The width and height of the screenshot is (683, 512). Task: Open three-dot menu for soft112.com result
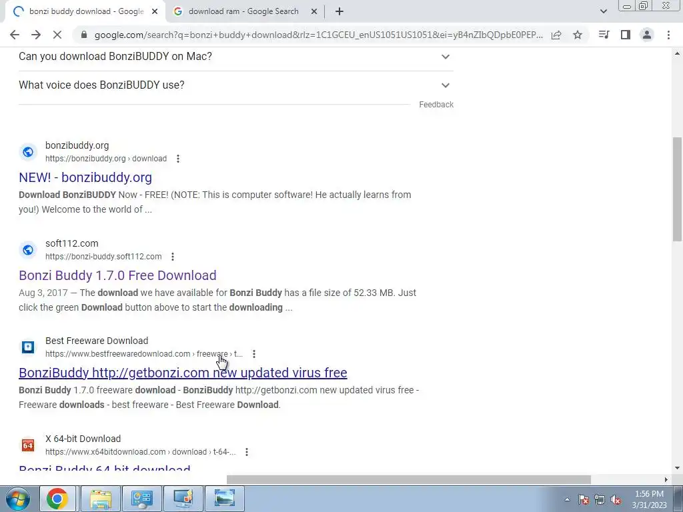point(173,257)
